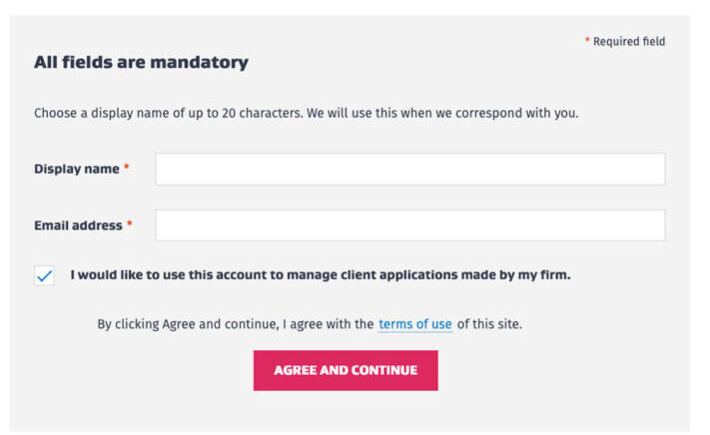The width and height of the screenshot is (710, 435).
Task: Click the 'All fields are mandatory' heading
Action: tap(141, 62)
